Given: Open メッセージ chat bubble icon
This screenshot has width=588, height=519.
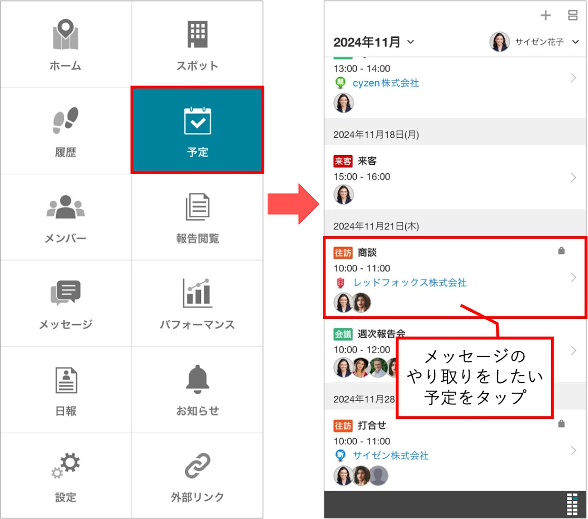Looking at the screenshot, I should [x=66, y=293].
